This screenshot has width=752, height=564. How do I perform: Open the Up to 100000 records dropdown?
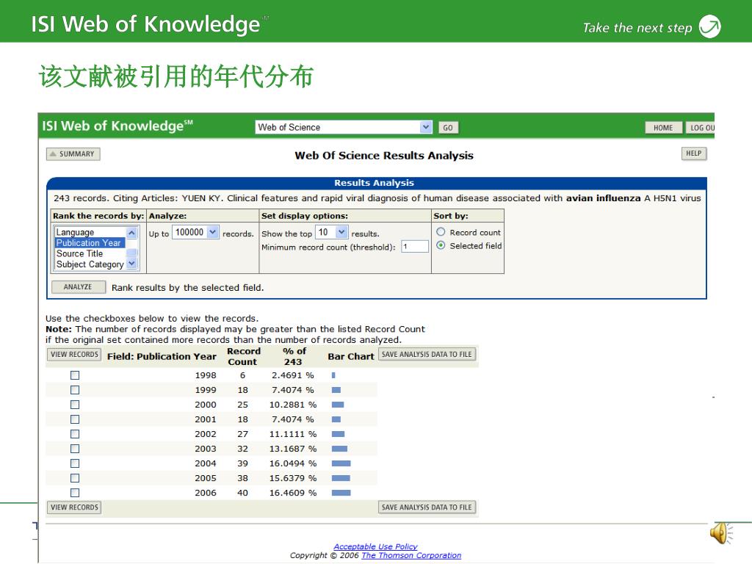pos(213,232)
